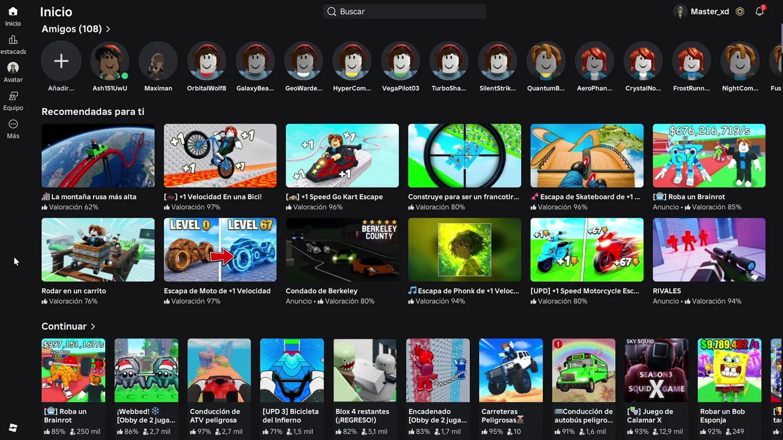Viewport: 783px width, 440px height.
Task: Click the Condado de Berkeley title text
Action: (322, 291)
